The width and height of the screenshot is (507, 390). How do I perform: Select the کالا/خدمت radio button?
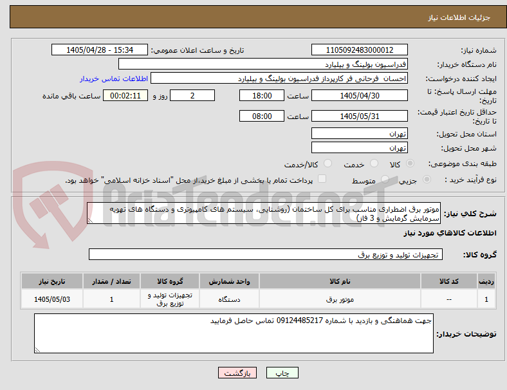pos(327,163)
